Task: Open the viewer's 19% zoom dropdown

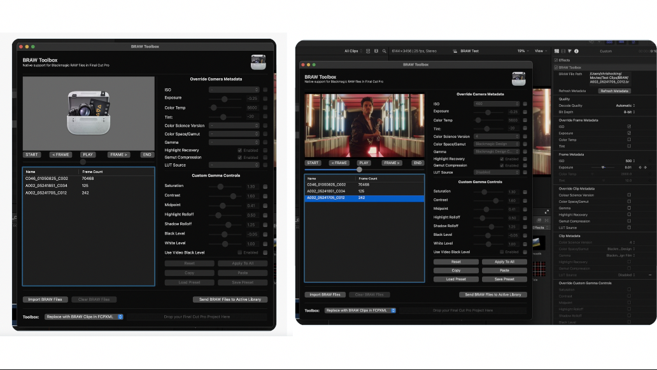Action: coord(523,51)
